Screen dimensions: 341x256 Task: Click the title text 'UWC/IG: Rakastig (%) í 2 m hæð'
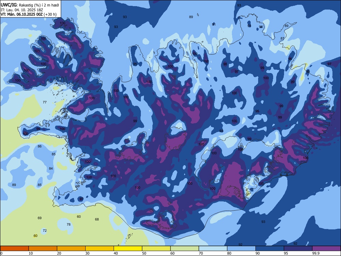[x=30, y=5]
